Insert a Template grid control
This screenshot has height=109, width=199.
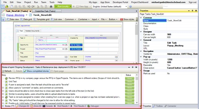(x=42, y=19)
